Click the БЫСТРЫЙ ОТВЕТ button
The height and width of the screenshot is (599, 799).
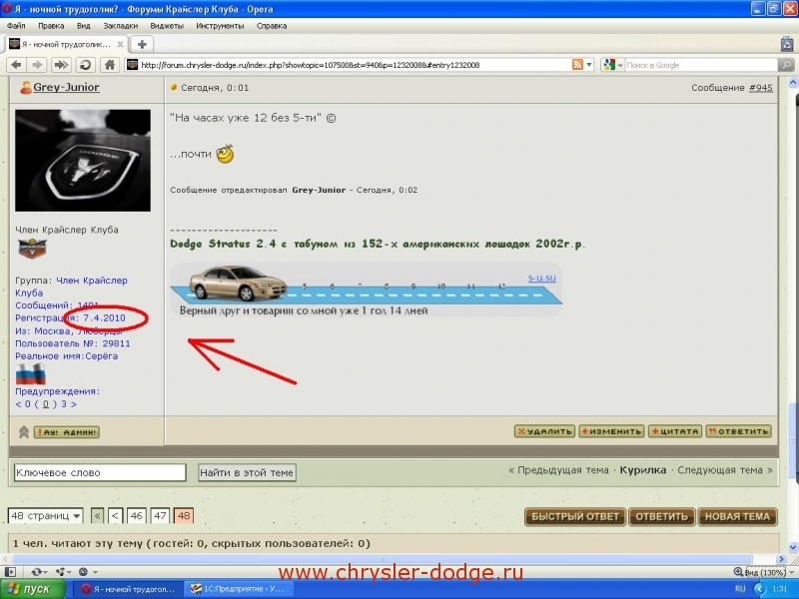(575, 516)
